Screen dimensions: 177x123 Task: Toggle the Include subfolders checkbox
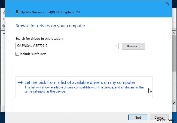click(17, 54)
